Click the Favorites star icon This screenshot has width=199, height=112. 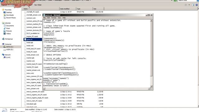pos(3,10)
